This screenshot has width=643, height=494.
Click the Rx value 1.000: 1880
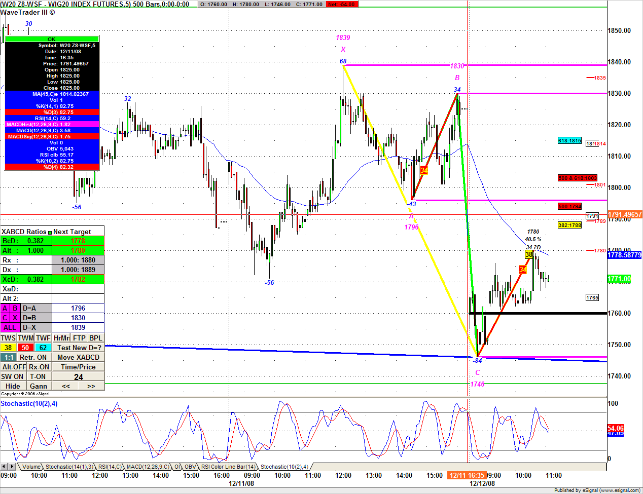(78, 260)
